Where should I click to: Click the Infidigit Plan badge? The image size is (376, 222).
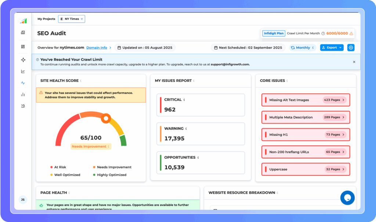274,33
